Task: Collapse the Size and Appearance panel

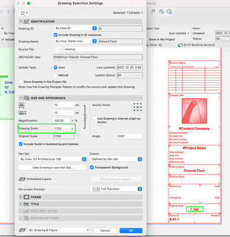Action: click(21, 98)
